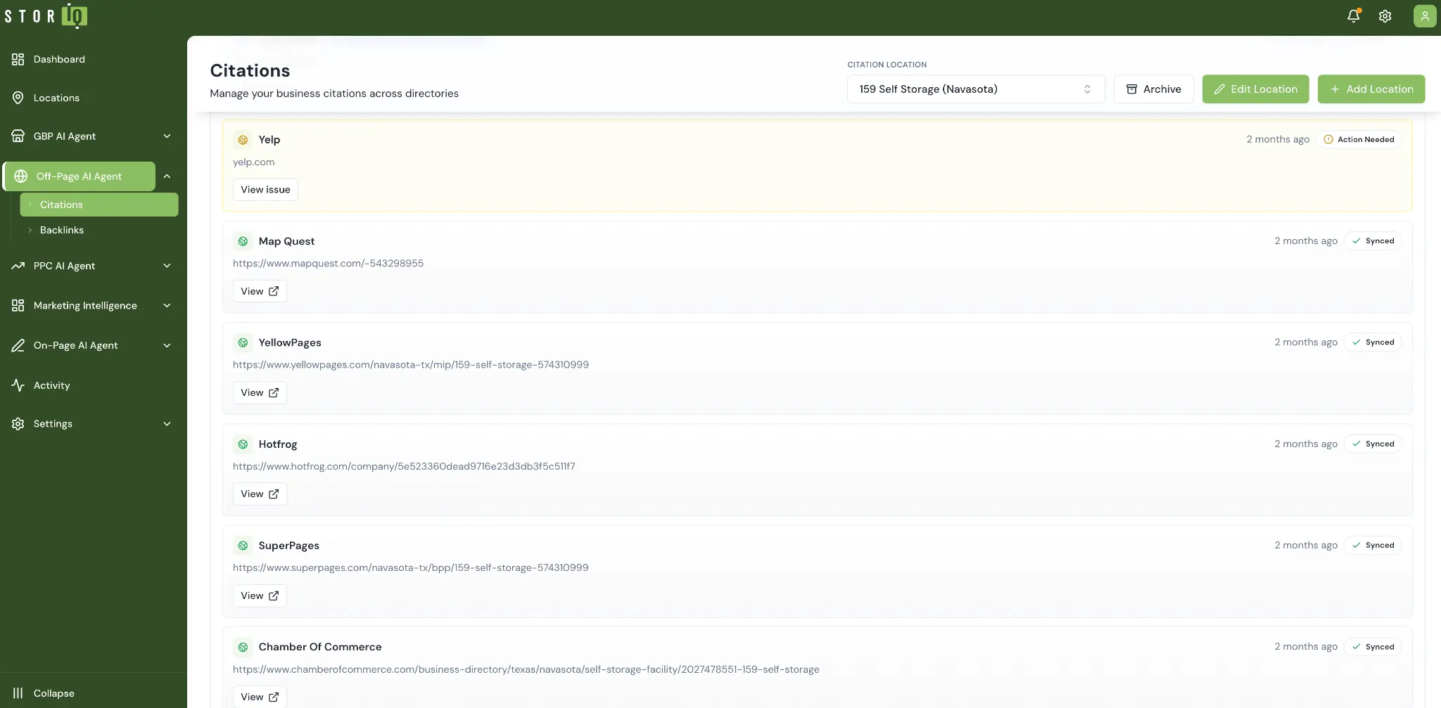Click the Synced badge on Hotfrog
This screenshot has height=708, width=1441.
(1373, 444)
